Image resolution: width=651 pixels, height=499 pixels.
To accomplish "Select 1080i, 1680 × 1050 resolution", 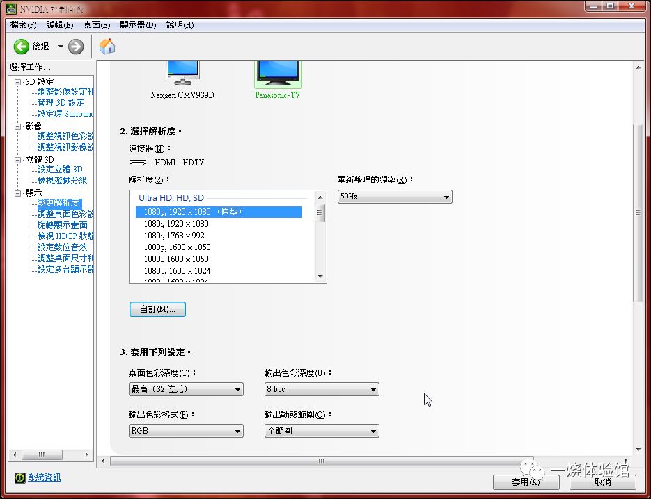I will tap(219, 259).
